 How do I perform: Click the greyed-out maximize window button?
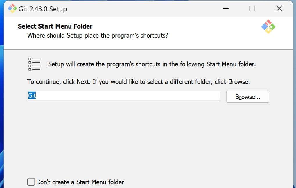coord(252,9)
